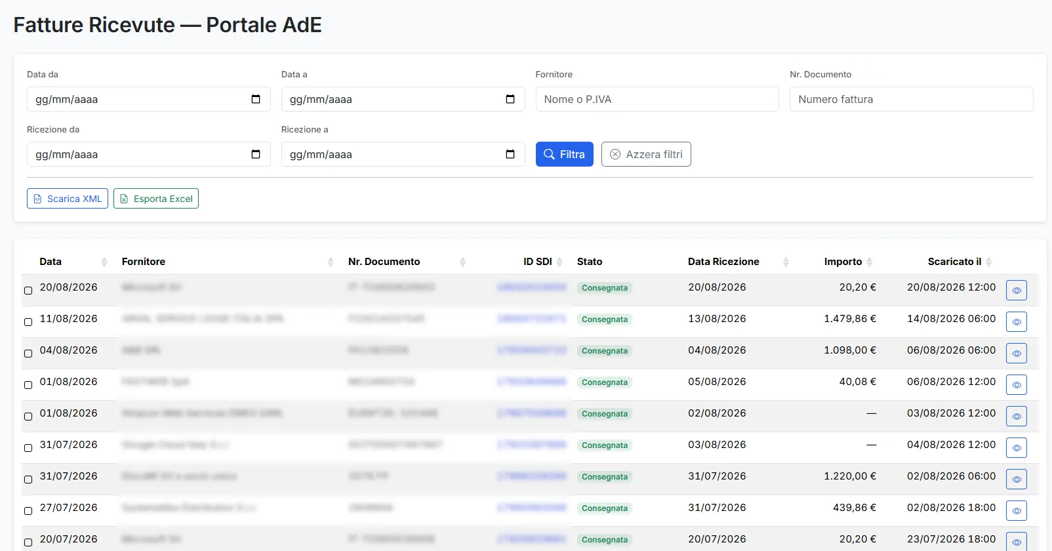Click reception date 05/08/2026
The width and height of the screenshot is (1052, 551).
coord(717,382)
